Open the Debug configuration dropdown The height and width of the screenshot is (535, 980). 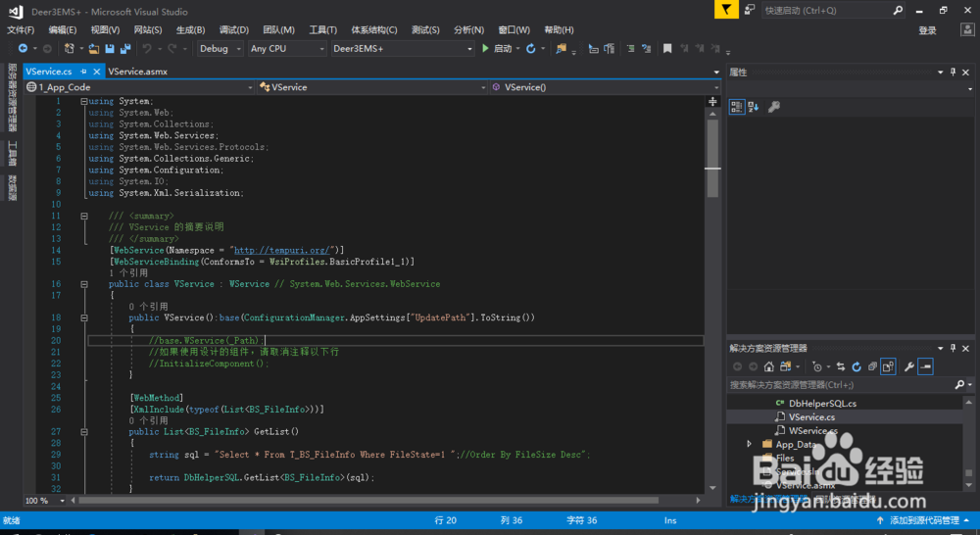[220, 48]
